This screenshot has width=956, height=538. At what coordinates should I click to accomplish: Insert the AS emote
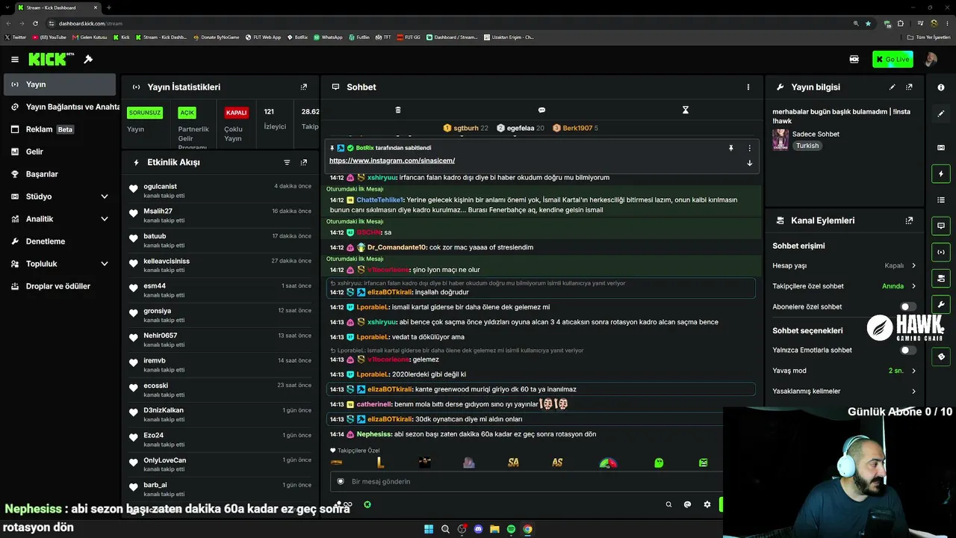pyautogui.click(x=557, y=463)
